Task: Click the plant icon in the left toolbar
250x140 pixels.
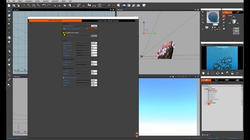Action: [9, 29]
